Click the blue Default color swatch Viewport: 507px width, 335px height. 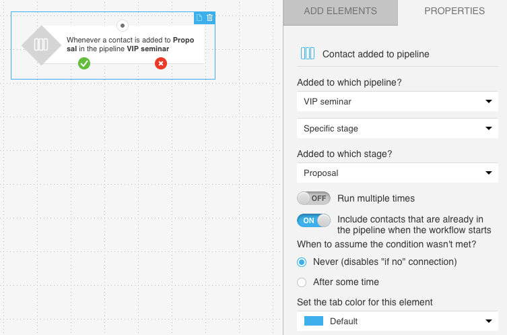(314, 321)
